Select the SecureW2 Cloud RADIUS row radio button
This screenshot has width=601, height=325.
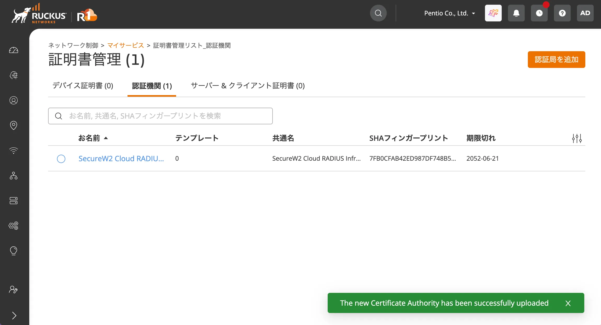61,159
